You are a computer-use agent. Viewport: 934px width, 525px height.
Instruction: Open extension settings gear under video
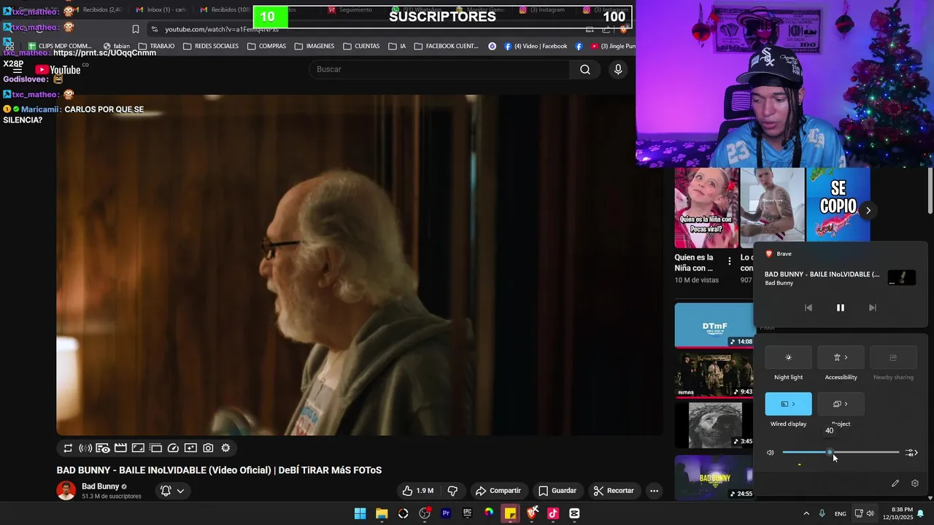pos(225,448)
